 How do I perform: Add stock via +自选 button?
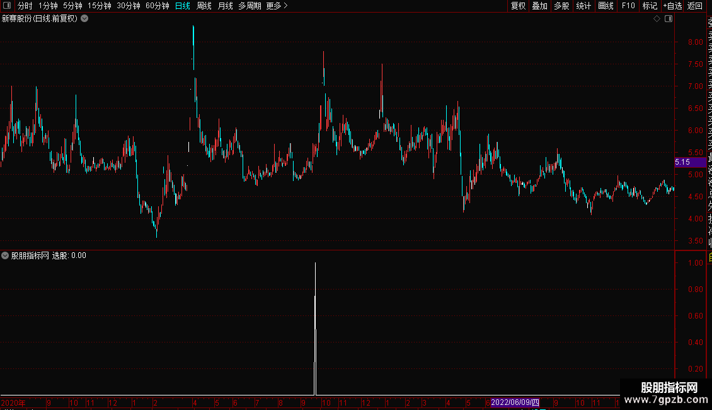pyautogui.click(x=672, y=6)
